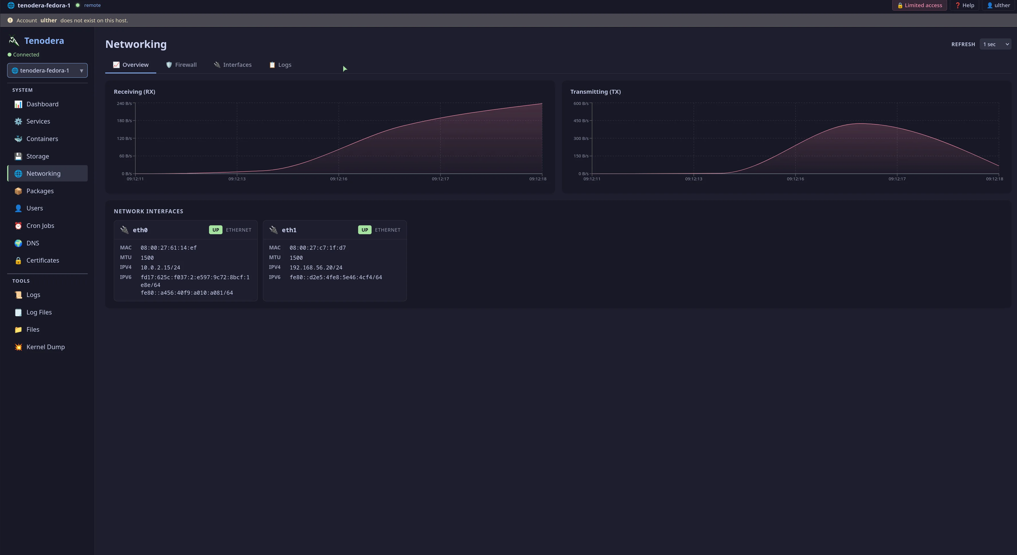
Task: Open the networking Logs tab
Action: point(280,65)
